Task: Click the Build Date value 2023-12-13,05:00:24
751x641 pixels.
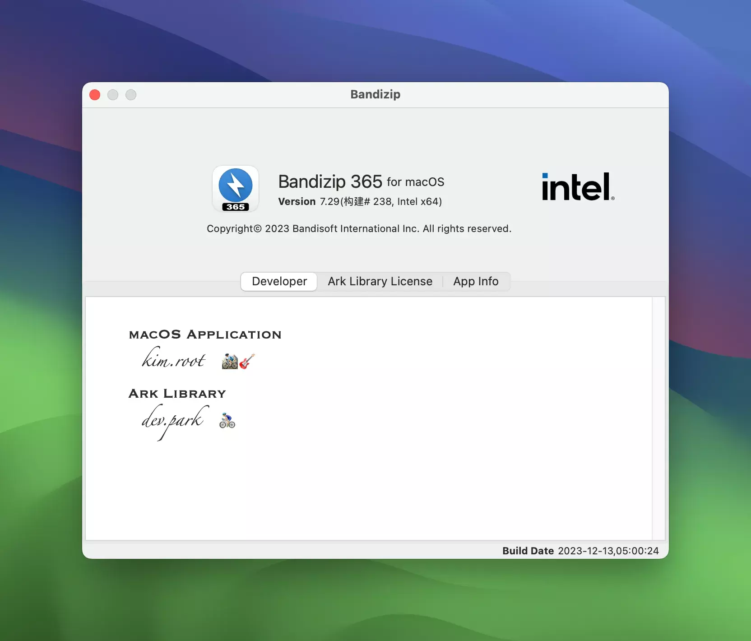Action: click(x=608, y=551)
